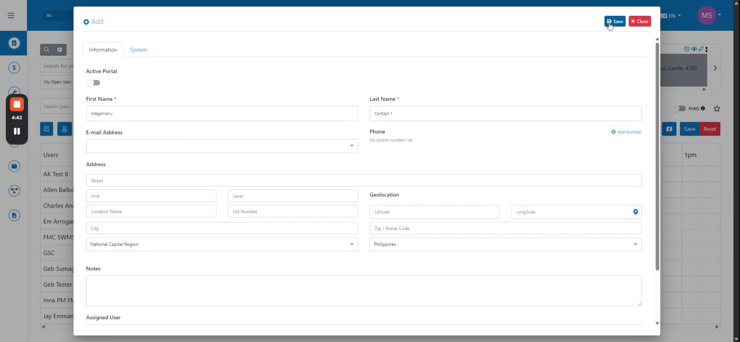Click the green pencil edit icon
This screenshot has height=342, width=740.
pos(701,49)
